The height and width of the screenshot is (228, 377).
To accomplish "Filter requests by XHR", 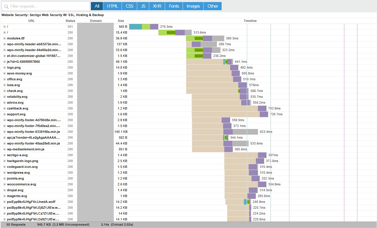I will tap(157, 6).
